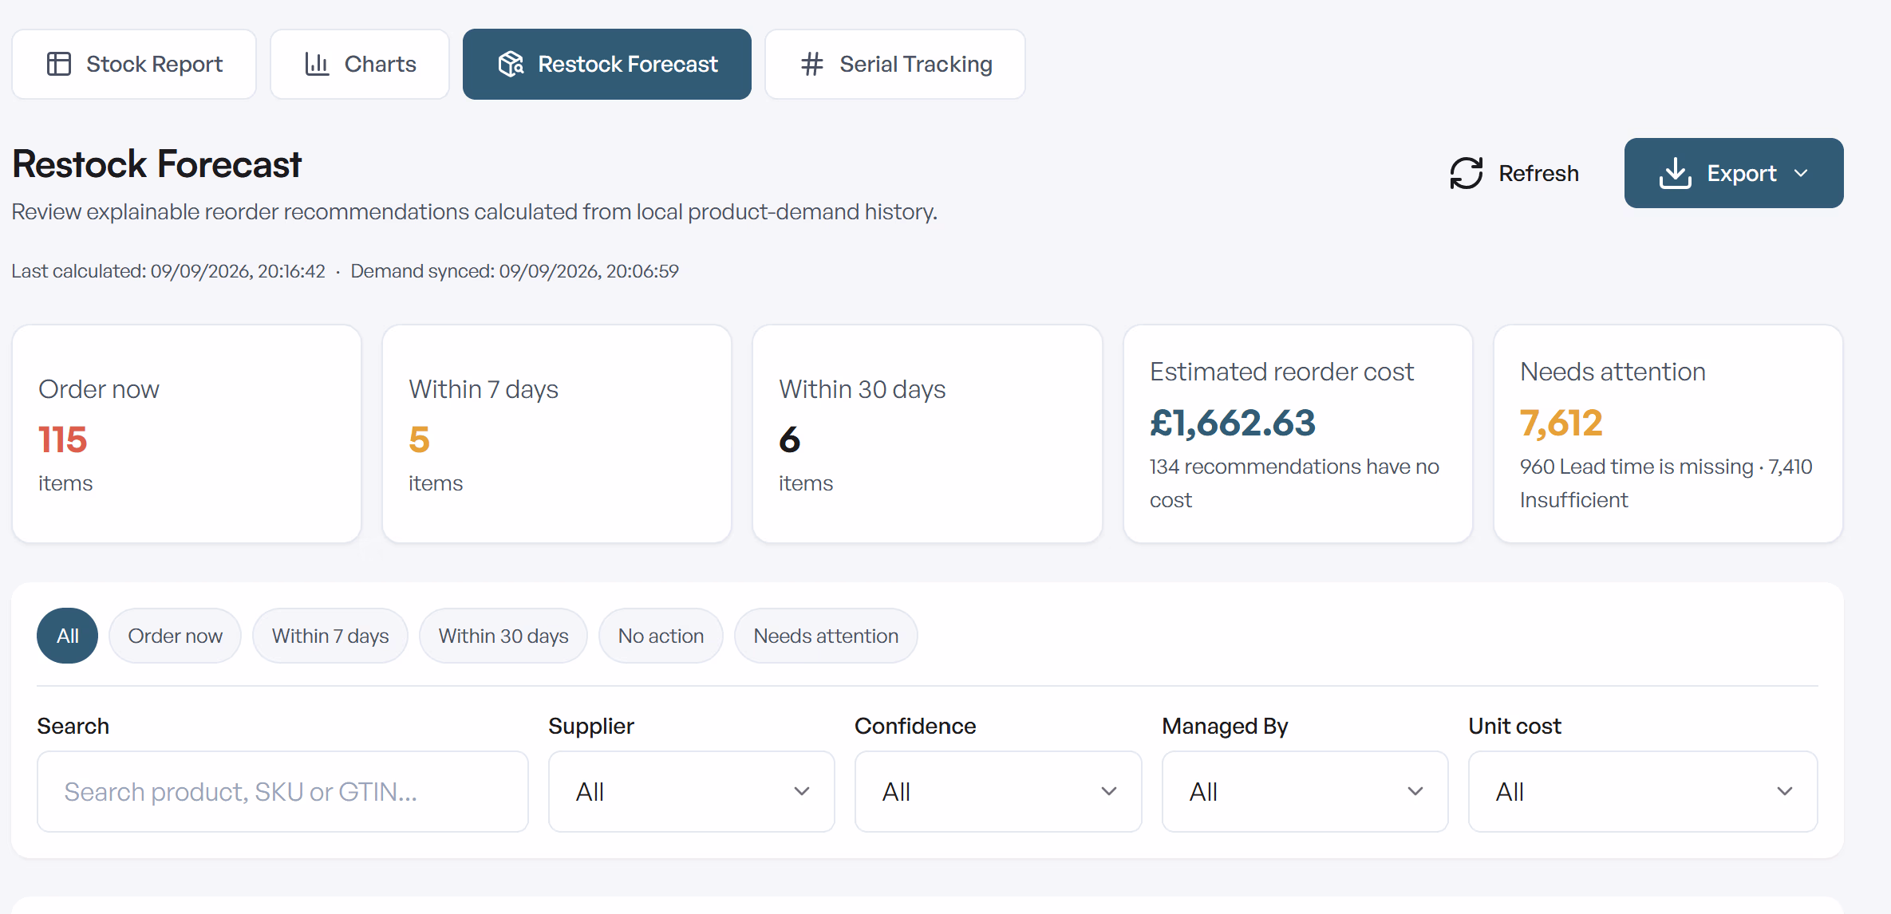This screenshot has width=1891, height=914.
Task: Click the Serial Tracking hash icon
Action: [x=811, y=64]
